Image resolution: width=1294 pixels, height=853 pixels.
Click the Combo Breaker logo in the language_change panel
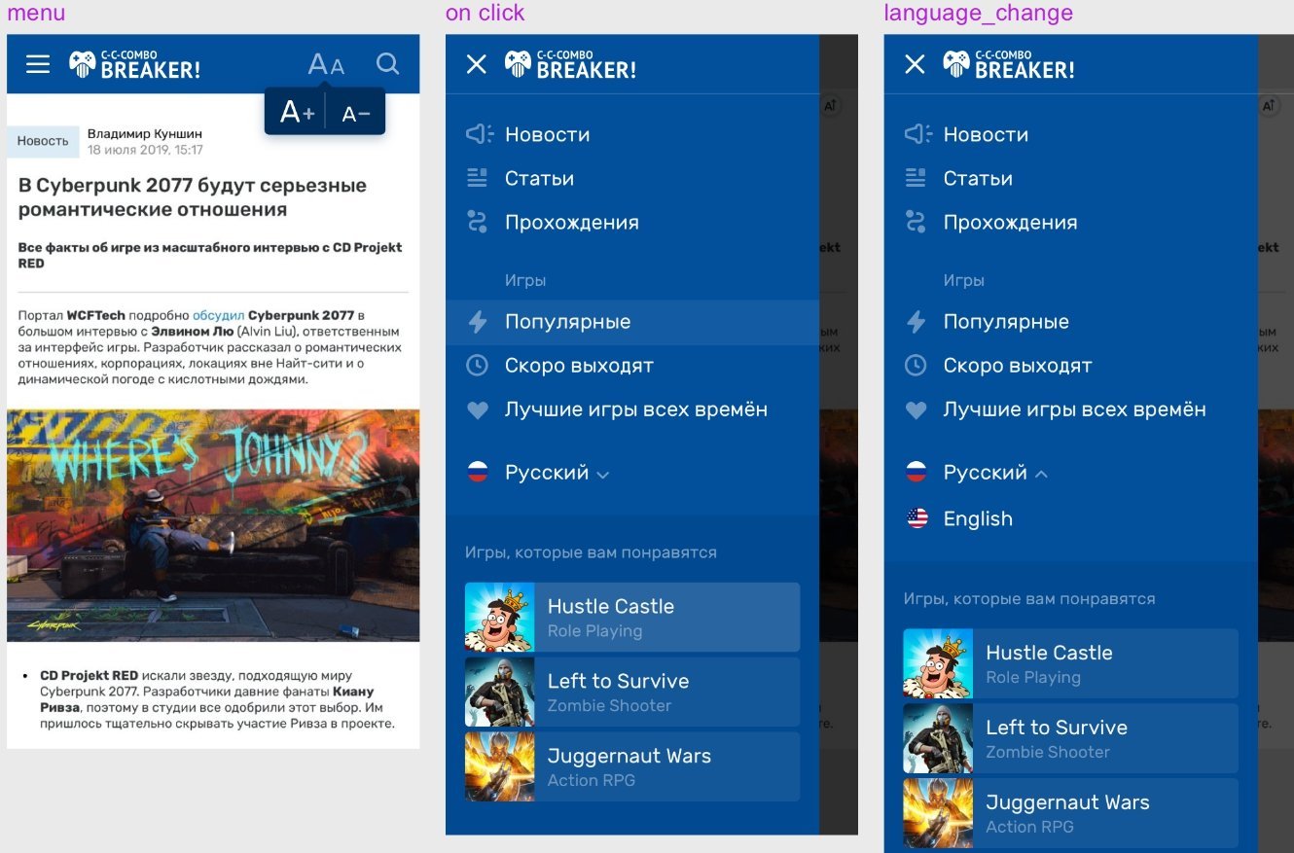(x=1009, y=64)
